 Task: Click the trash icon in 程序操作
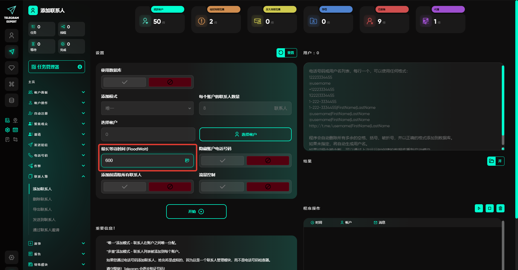pos(500,208)
